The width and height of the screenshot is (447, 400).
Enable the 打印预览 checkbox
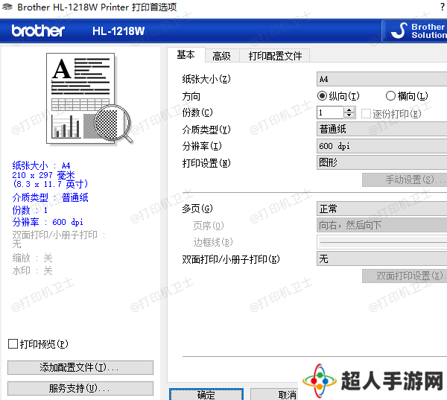pyautogui.click(x=13, y=344)
